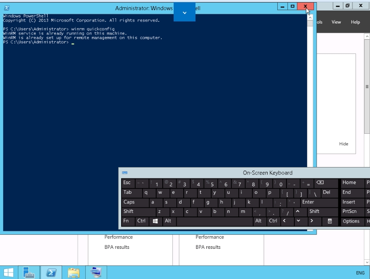
Task: Click the Windows Start button
Action: point(8,272)
